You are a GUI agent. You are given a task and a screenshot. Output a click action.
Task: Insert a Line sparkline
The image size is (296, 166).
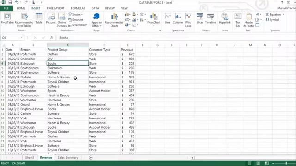(167, 18)
